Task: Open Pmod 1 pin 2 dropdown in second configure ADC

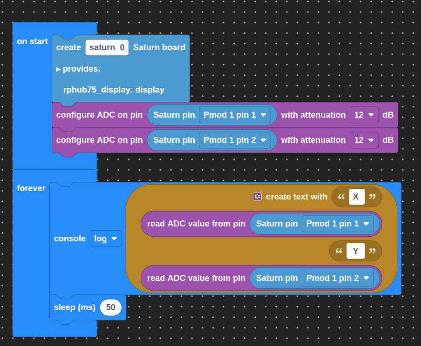Action: tap(235, 140)
